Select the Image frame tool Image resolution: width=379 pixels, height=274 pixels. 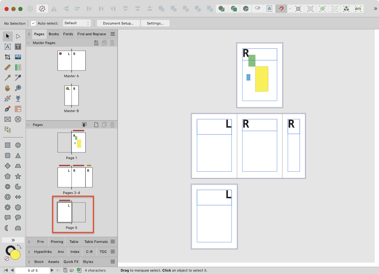click(x=18, y=57)
